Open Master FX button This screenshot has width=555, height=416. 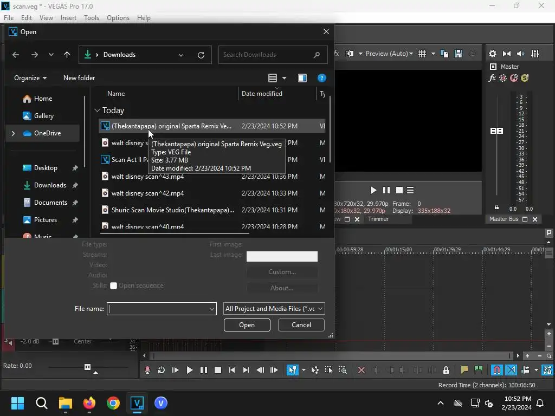[492, 78]
